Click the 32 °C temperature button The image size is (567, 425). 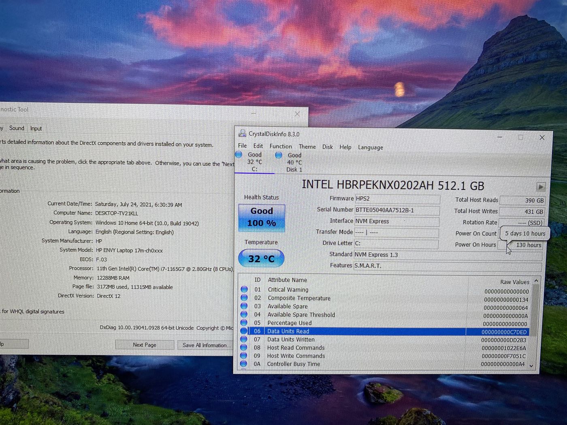261,258
